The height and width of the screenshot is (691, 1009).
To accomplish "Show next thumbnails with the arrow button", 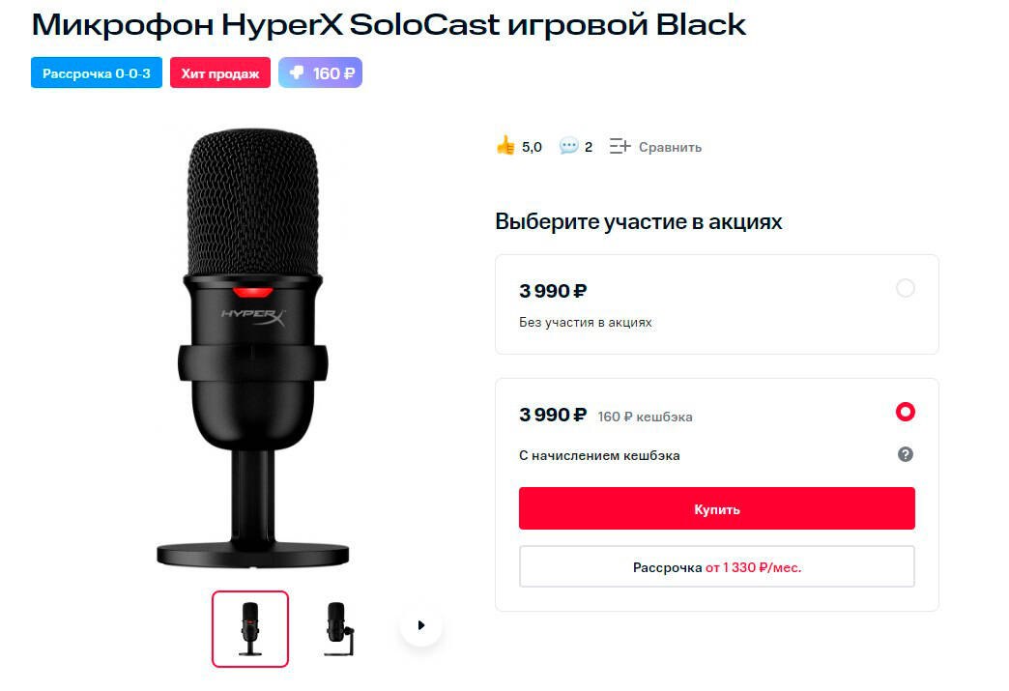I will pos(420,625).
